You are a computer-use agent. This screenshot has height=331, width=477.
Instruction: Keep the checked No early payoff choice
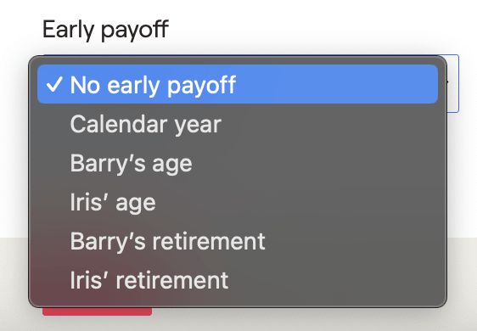[x=238, y=84]
